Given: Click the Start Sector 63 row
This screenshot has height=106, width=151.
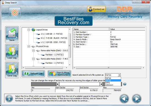Looking at the screenshot, I should click(109, 42).
